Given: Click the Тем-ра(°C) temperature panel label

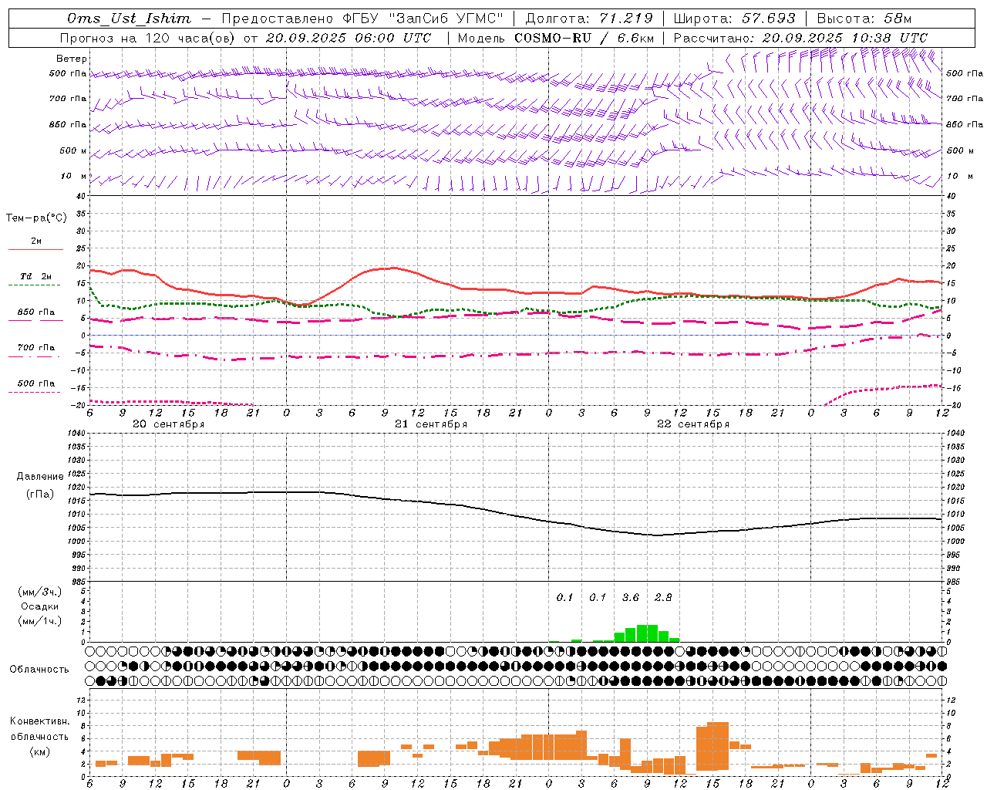Looking at the screenshot, I should click(36, 218).
